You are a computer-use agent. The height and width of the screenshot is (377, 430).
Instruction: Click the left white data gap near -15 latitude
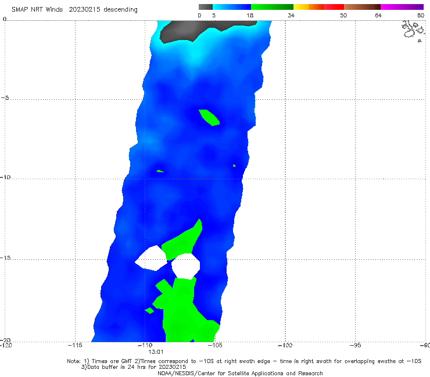click(x=151, y=259)
